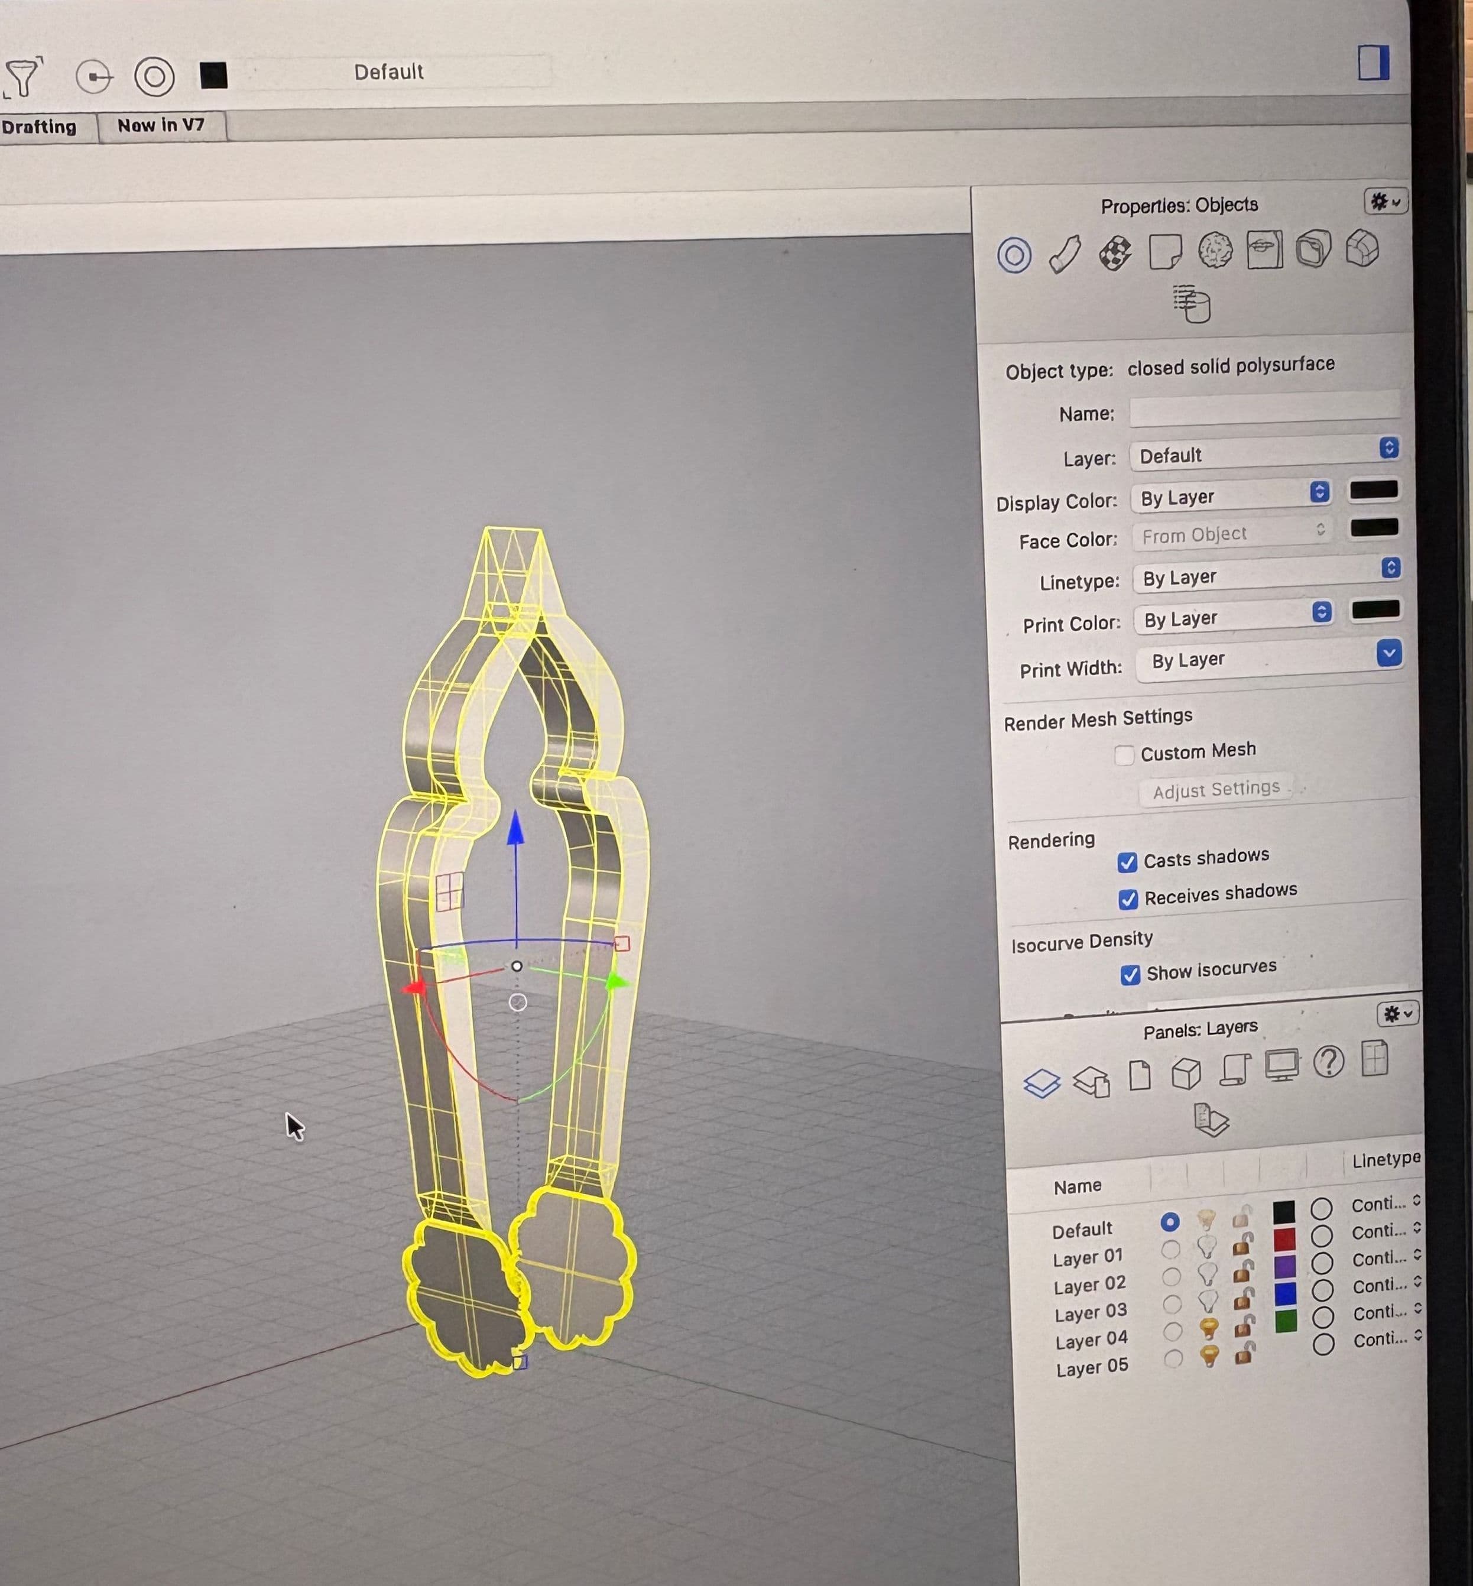Viewport: 1473px width, 1586px height.
Task: Open the Properties panel gear menu
Action: pos(1386,202)
